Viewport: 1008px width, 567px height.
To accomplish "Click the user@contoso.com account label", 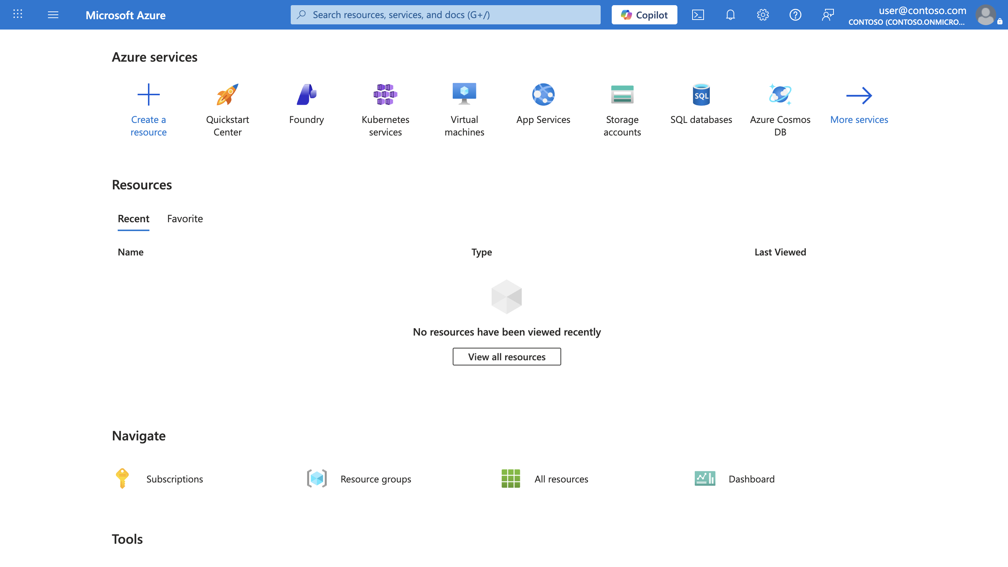I will [922, 10].
